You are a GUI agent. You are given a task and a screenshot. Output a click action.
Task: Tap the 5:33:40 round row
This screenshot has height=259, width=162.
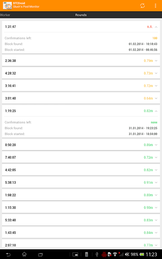click(x=81, y=220)
